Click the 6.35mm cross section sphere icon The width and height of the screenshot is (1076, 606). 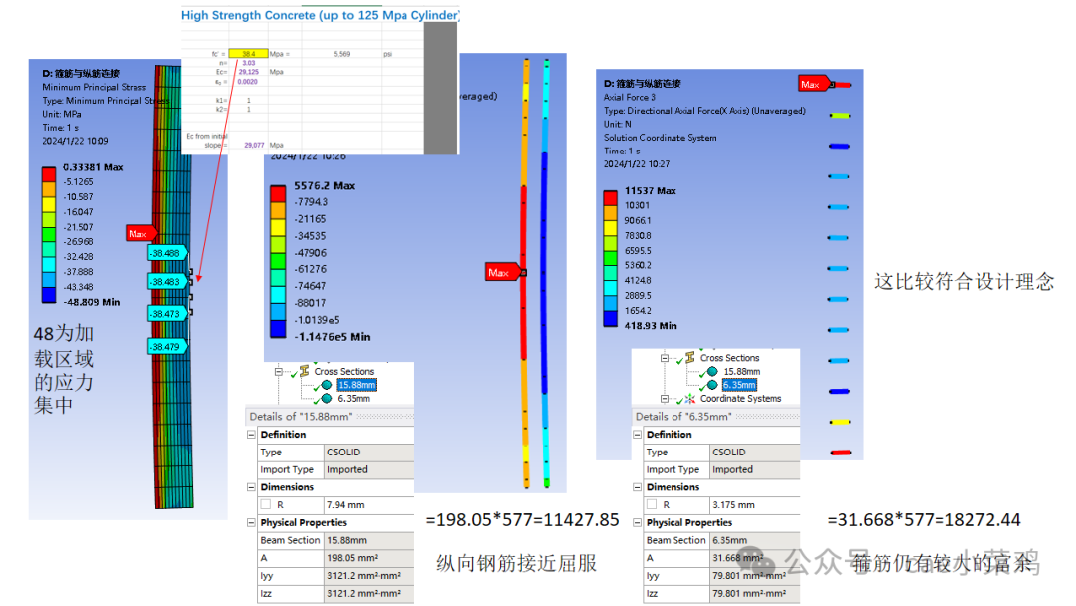pyautogui.click(x=711, y=385)
